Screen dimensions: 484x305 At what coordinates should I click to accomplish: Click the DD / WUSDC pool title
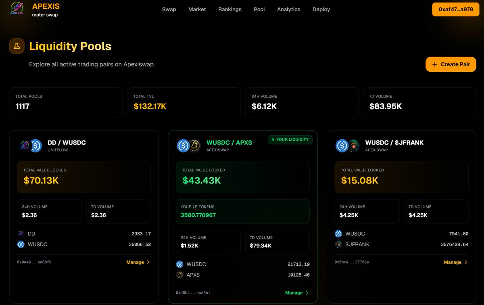(x=67, y=142)
